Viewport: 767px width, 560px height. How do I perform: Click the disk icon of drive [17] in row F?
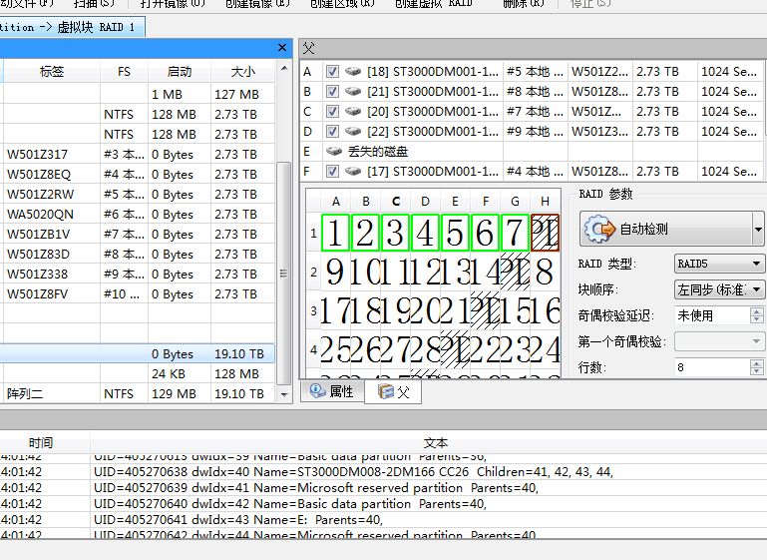coord(354,172)
